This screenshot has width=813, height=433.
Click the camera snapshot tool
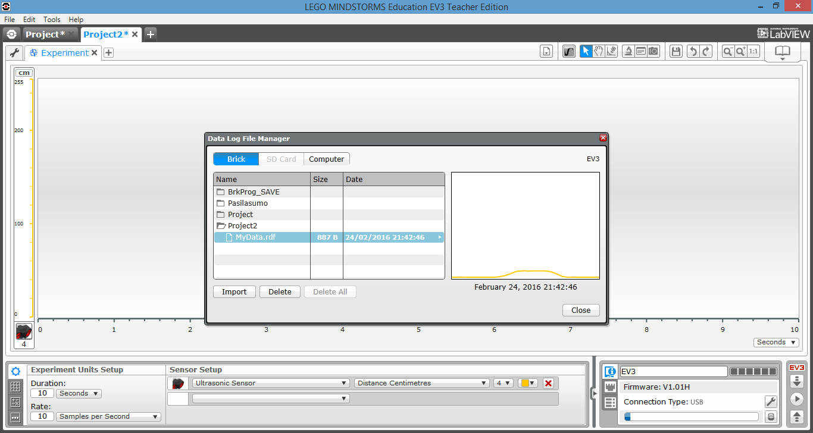coord(654,52)
